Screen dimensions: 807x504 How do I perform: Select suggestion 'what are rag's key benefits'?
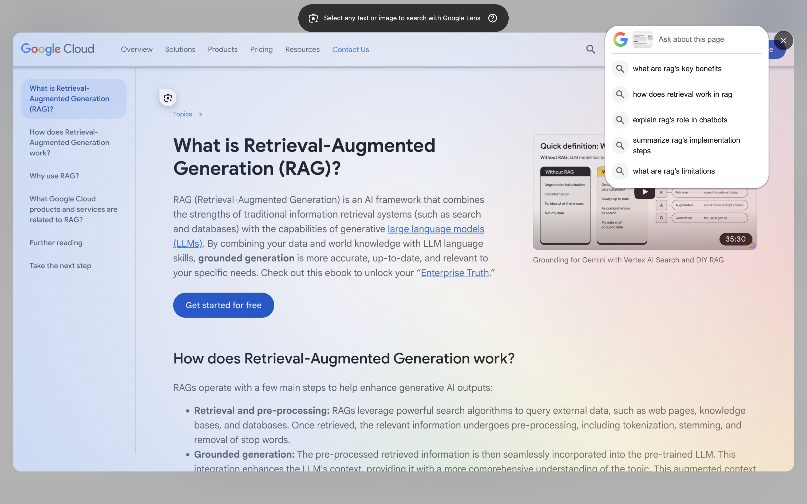click(x=677, y=69)
